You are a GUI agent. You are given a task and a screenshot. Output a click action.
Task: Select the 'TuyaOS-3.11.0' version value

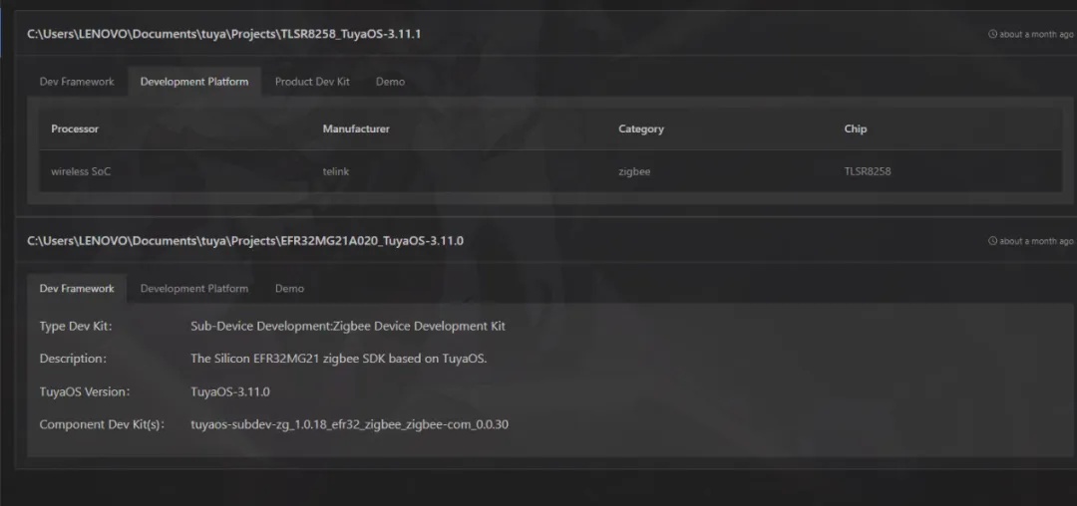coord(230,392)
